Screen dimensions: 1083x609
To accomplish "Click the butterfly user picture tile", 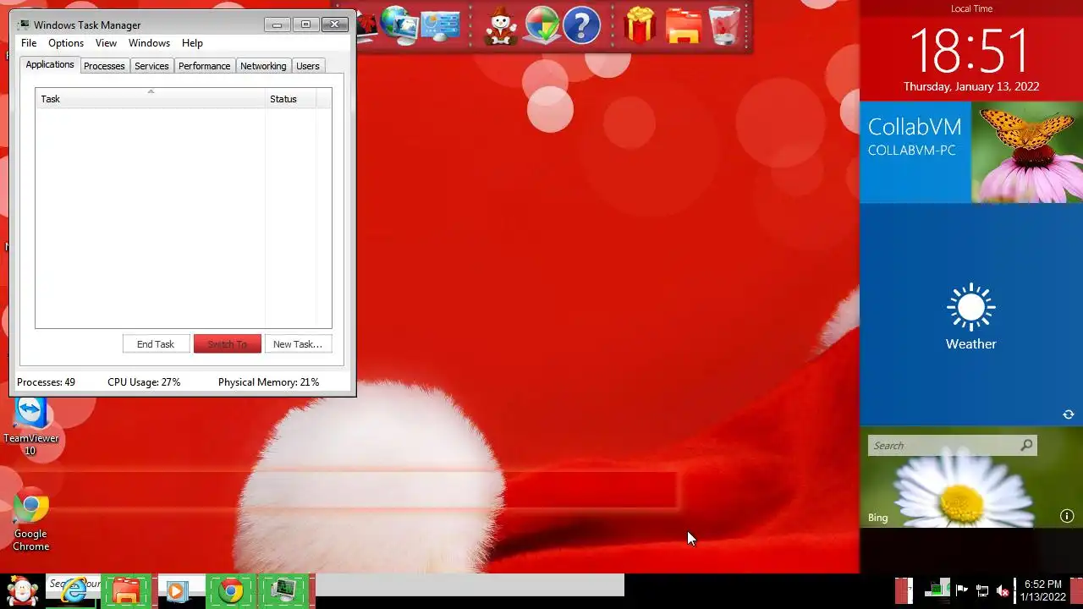I will click(x=1027, y=152).
